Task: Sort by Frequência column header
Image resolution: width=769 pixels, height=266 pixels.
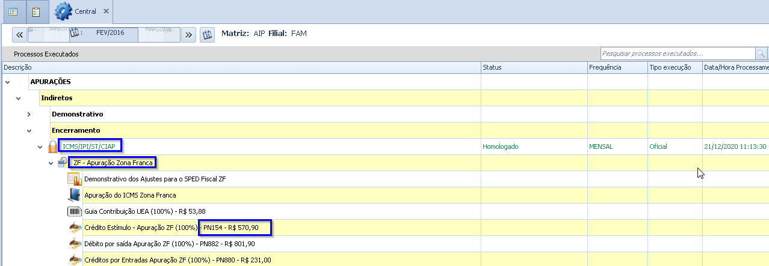Action: point(617,67)
